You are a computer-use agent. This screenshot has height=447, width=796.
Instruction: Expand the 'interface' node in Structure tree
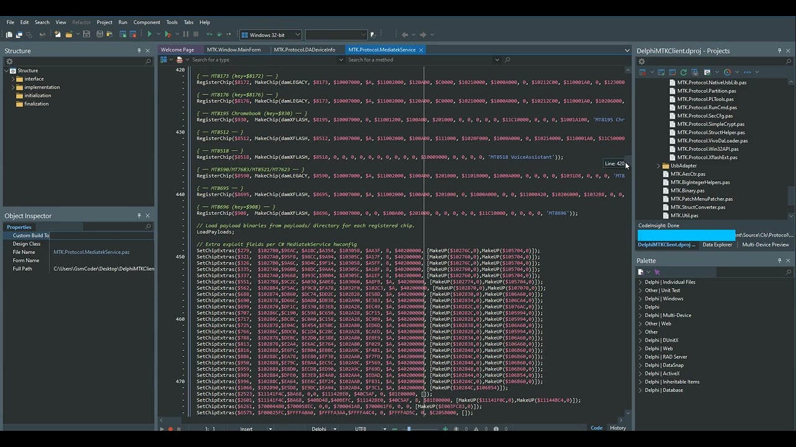pos(12,79)
